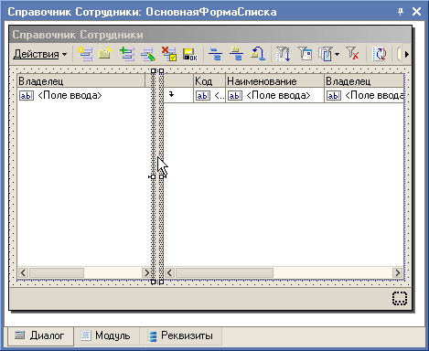
Task: Show more toolbar buttons with the arrow
Action: pos(407,54)
